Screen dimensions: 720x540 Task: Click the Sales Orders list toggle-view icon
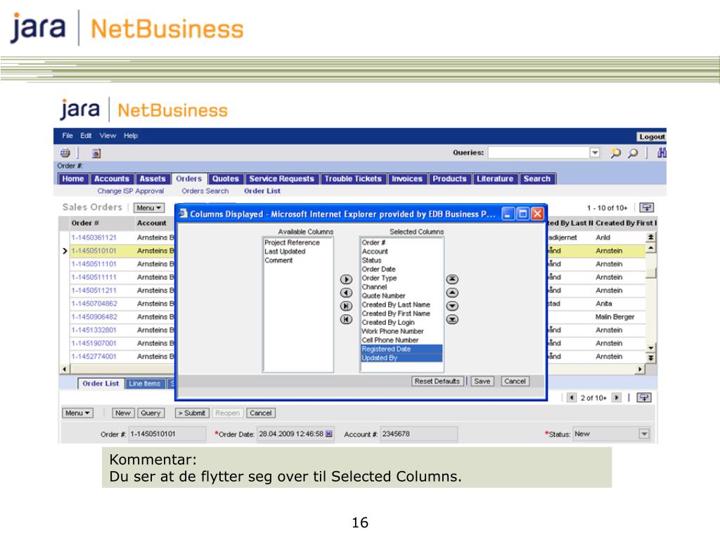pos(647,207)
